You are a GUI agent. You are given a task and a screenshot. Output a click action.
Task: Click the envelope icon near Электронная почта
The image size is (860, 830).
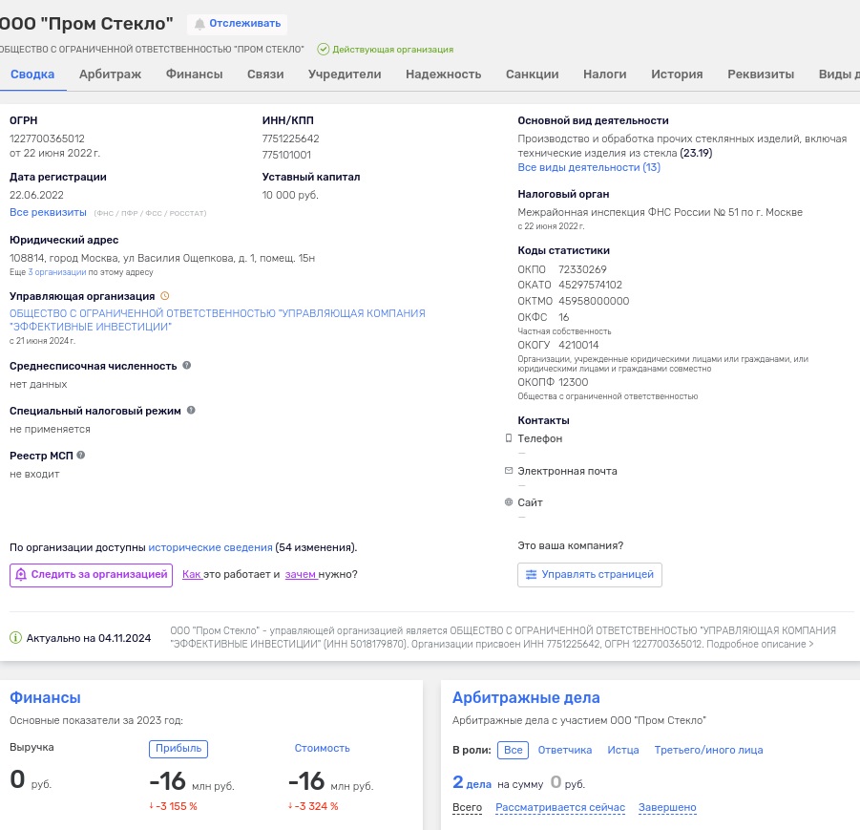(x=509, y=471)
